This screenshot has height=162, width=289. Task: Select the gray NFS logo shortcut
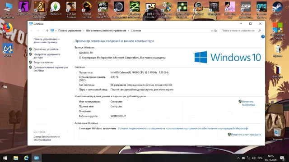point(246,10)
